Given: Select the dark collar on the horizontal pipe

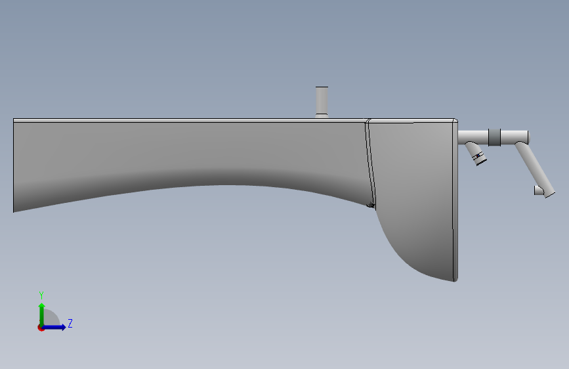Looking at the screenshot, I should tap(494, 137).
